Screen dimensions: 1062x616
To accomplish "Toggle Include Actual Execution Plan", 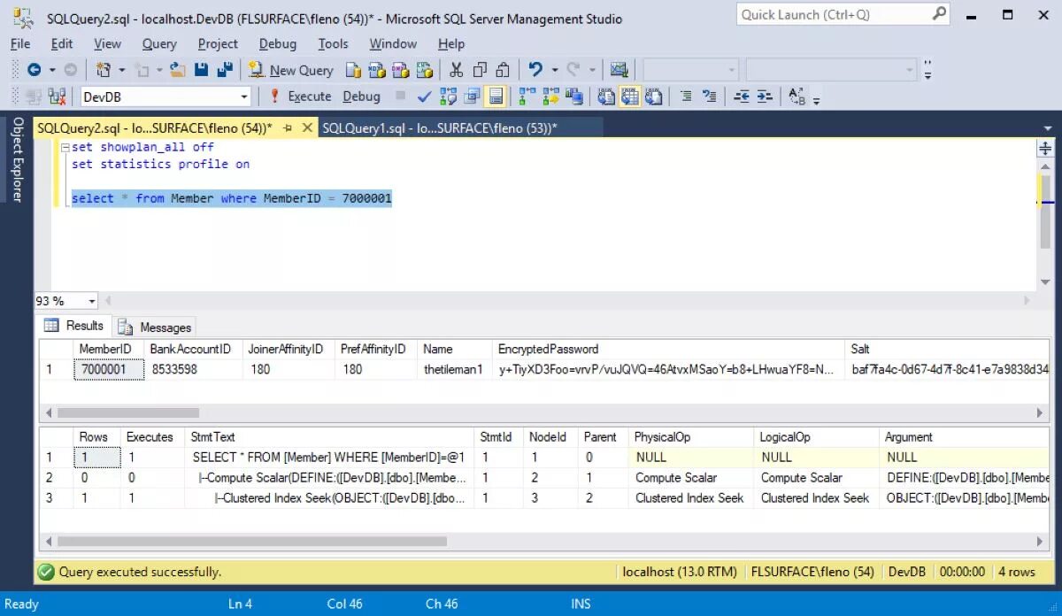I will (527, 96).
